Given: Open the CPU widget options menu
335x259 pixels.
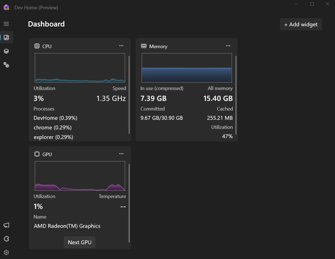Looking at the screenshot, I should (121, 45).
